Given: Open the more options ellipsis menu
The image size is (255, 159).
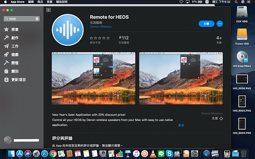Looking at the screenshot, I should [220, 24].
